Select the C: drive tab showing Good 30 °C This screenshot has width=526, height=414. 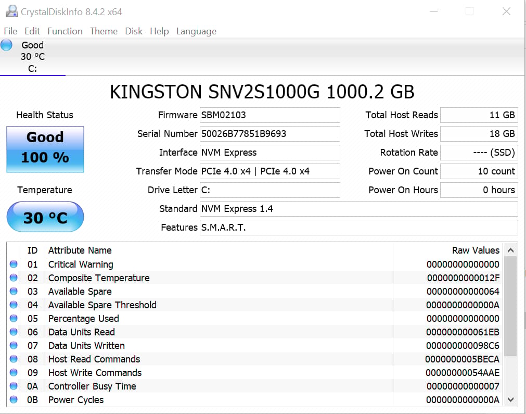click(33, 57)
